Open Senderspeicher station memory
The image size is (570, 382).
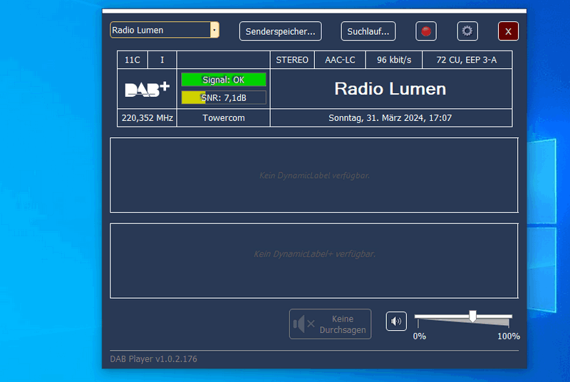(x=280, y=31)
